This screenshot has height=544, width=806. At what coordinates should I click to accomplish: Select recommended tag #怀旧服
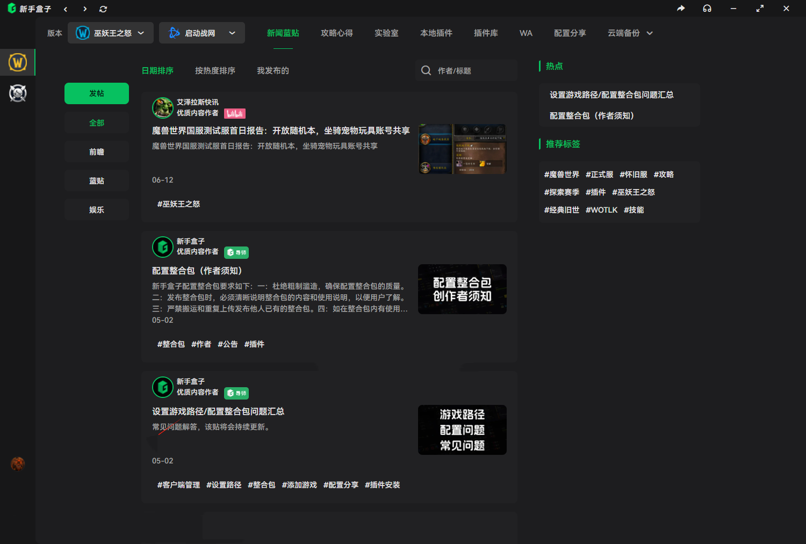click(x=634, y=175)
